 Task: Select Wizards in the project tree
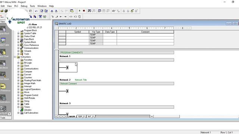pyautogui.click(x=28, y=51)
